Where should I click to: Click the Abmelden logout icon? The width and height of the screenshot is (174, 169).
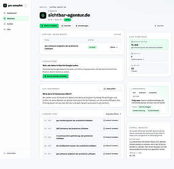[5, 153]
